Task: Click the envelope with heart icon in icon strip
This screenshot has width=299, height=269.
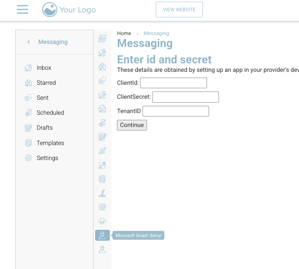Action: tap(102, 109)
